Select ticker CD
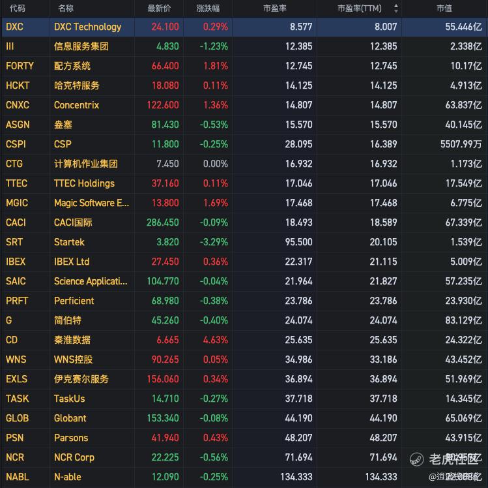The width and height of the screenshot is (488, 488). click(12, 340)
